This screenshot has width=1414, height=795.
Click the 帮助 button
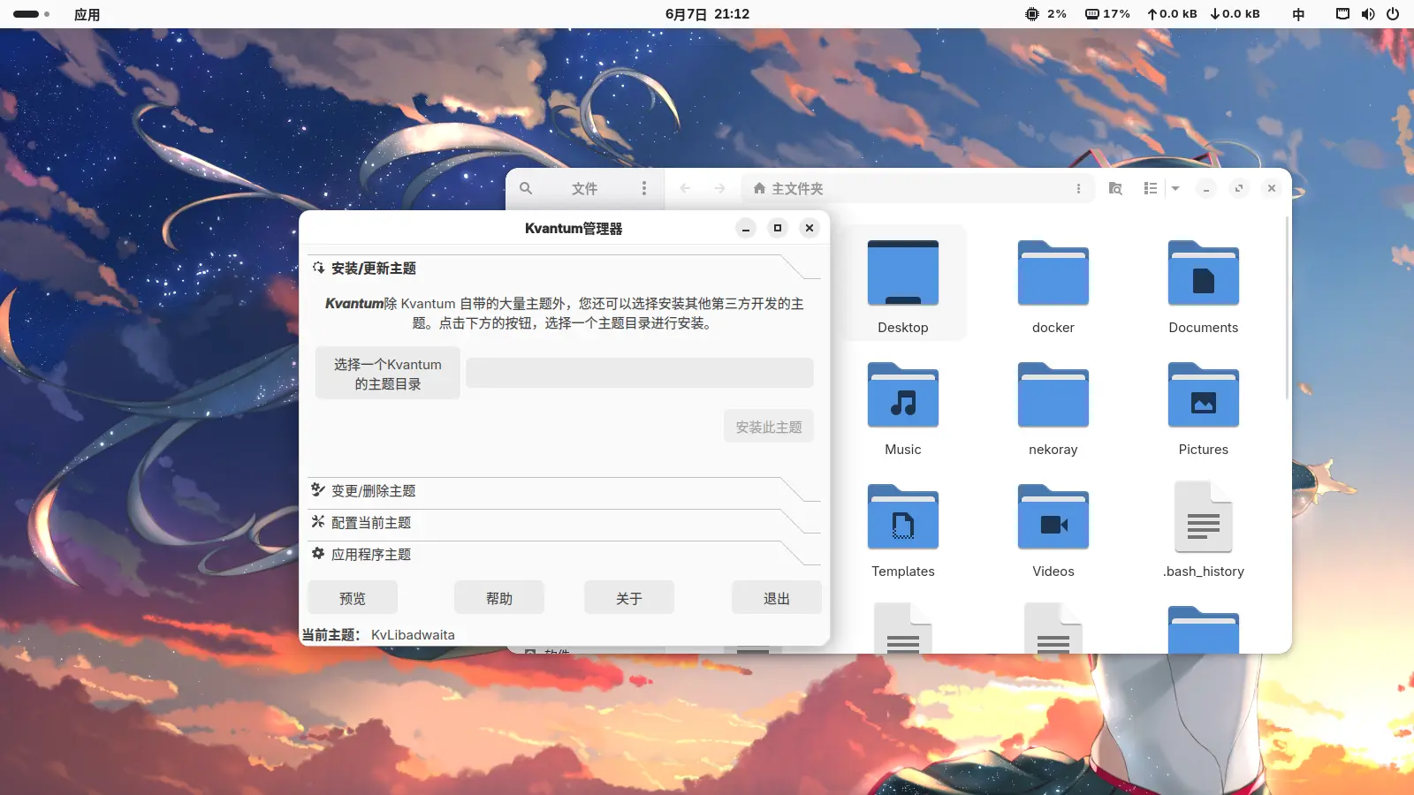tap(499, 598)
